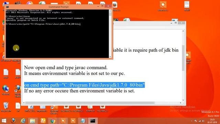Open the kurane desktop archive icon
220x124 pixels.
pyautogui.click(x=90, y=109)
